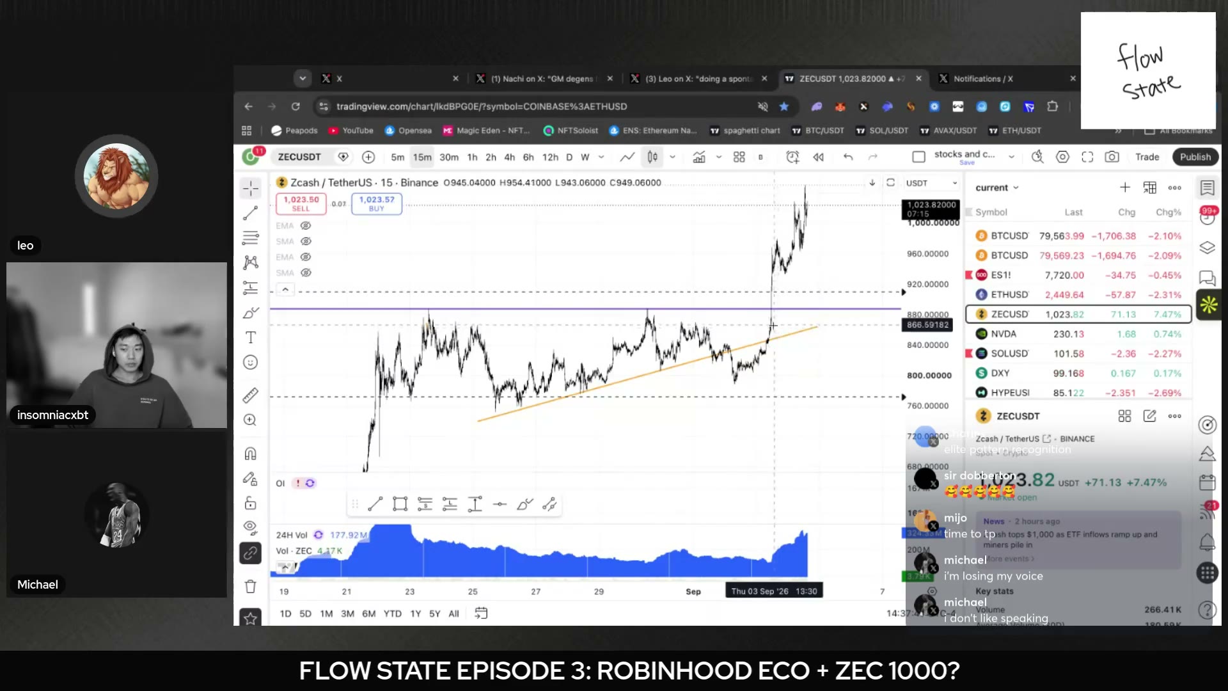Reload the TradingView page
The height and width of the screenshot is (691, 1228).
(x=295, y=106)
